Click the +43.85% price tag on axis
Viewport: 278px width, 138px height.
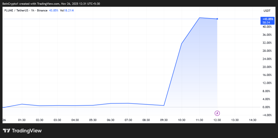coord(267,19)
